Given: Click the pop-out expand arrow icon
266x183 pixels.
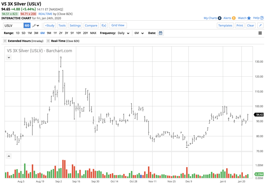Looking at the screenshot, I should pos(260,26).
